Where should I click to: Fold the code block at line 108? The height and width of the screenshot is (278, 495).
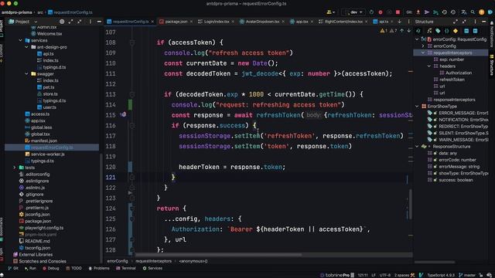click(132, 42)
